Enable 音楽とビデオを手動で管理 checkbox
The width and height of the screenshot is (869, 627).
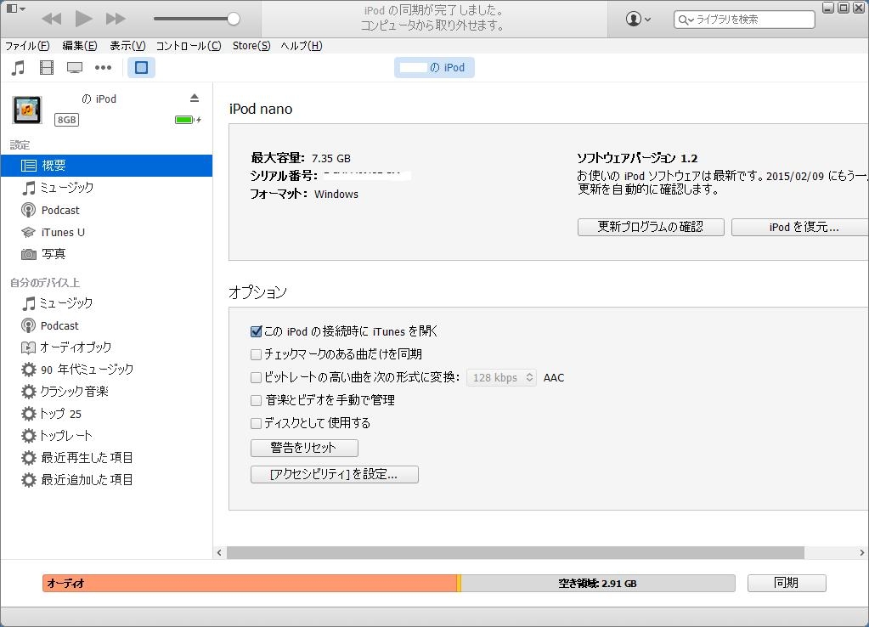(x=256, y=400)
